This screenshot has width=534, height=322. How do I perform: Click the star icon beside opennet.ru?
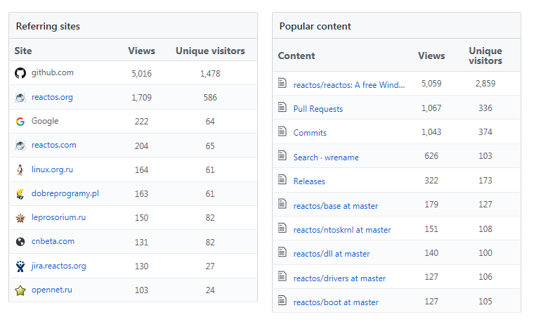(x=20, y=290)
